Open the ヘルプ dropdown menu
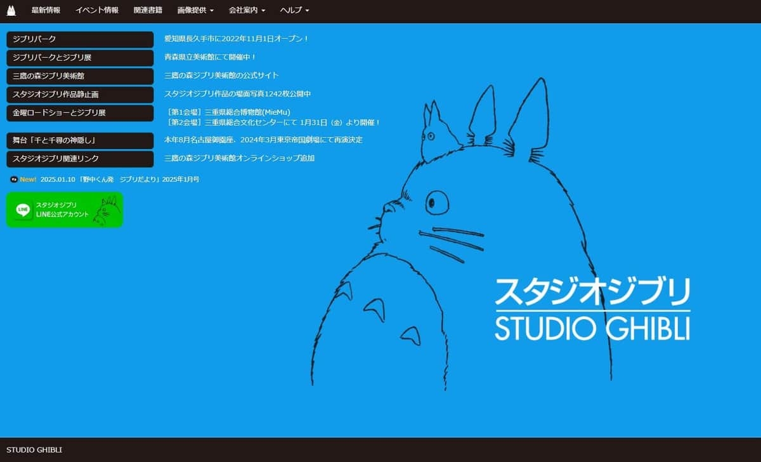This screenshot has width=761, height=462. pos(292,10)
